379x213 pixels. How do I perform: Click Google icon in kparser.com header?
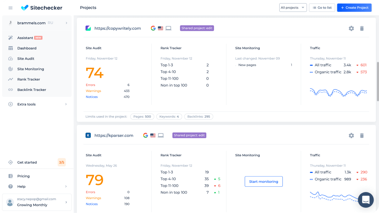145,135
